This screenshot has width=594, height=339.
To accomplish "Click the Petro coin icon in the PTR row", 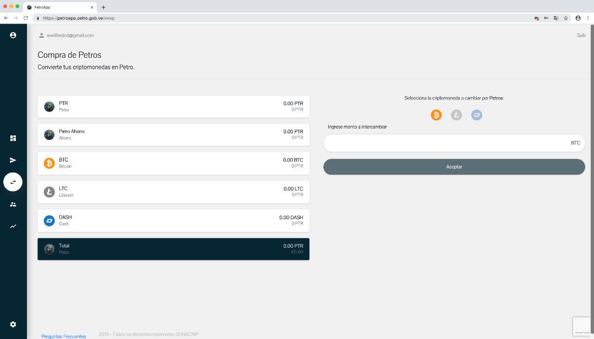I will (x=50, y=107).
